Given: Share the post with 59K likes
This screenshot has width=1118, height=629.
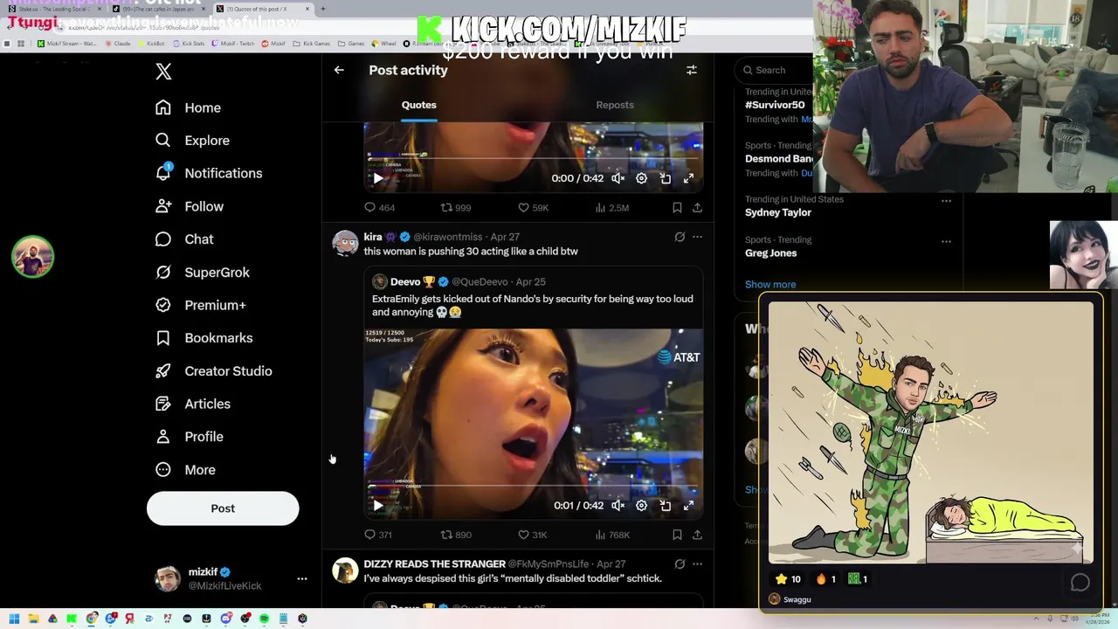Looking at the screenshot, I should [x=697, y=208].
